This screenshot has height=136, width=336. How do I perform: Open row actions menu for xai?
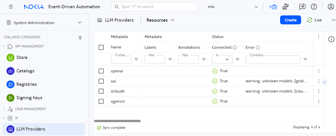(x=319, y=81)
